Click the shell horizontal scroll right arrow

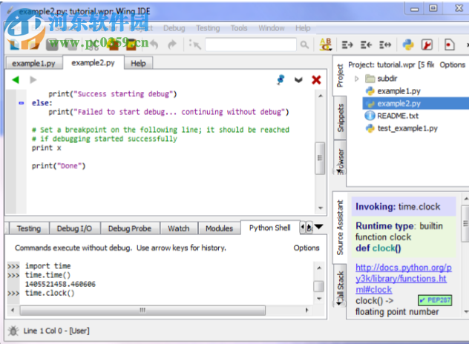[x=306, y=310]
